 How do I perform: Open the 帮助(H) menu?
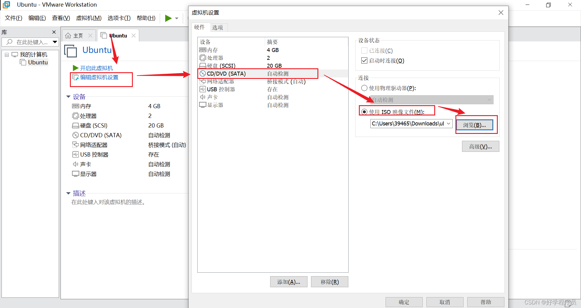(146, 18)
